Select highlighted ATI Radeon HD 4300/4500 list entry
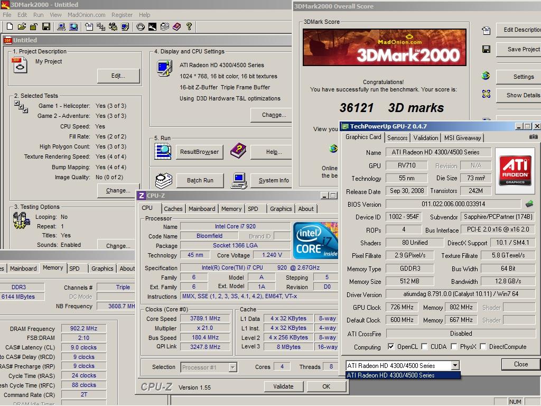The image size is (541, 406). click(403, 375)
